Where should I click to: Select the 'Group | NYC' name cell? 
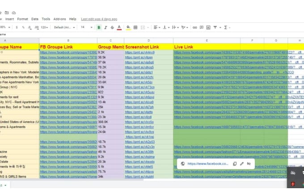coord(19,87)
